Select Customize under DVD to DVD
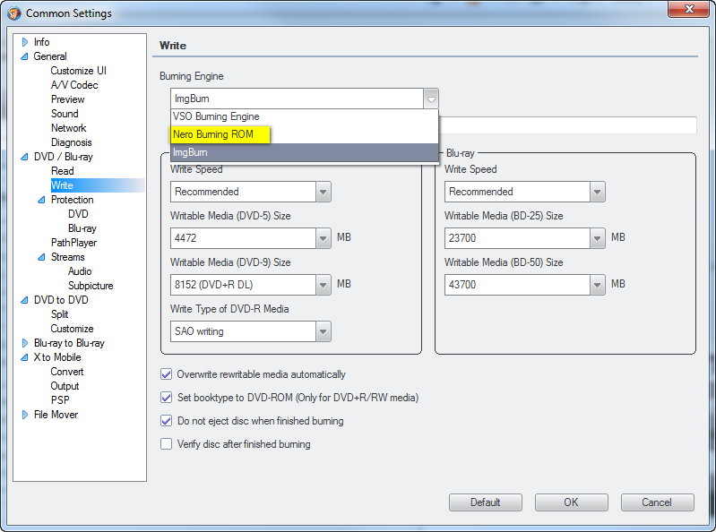This screenshot has width=716, height=532. pyautogui.click(x=72, y=329)
